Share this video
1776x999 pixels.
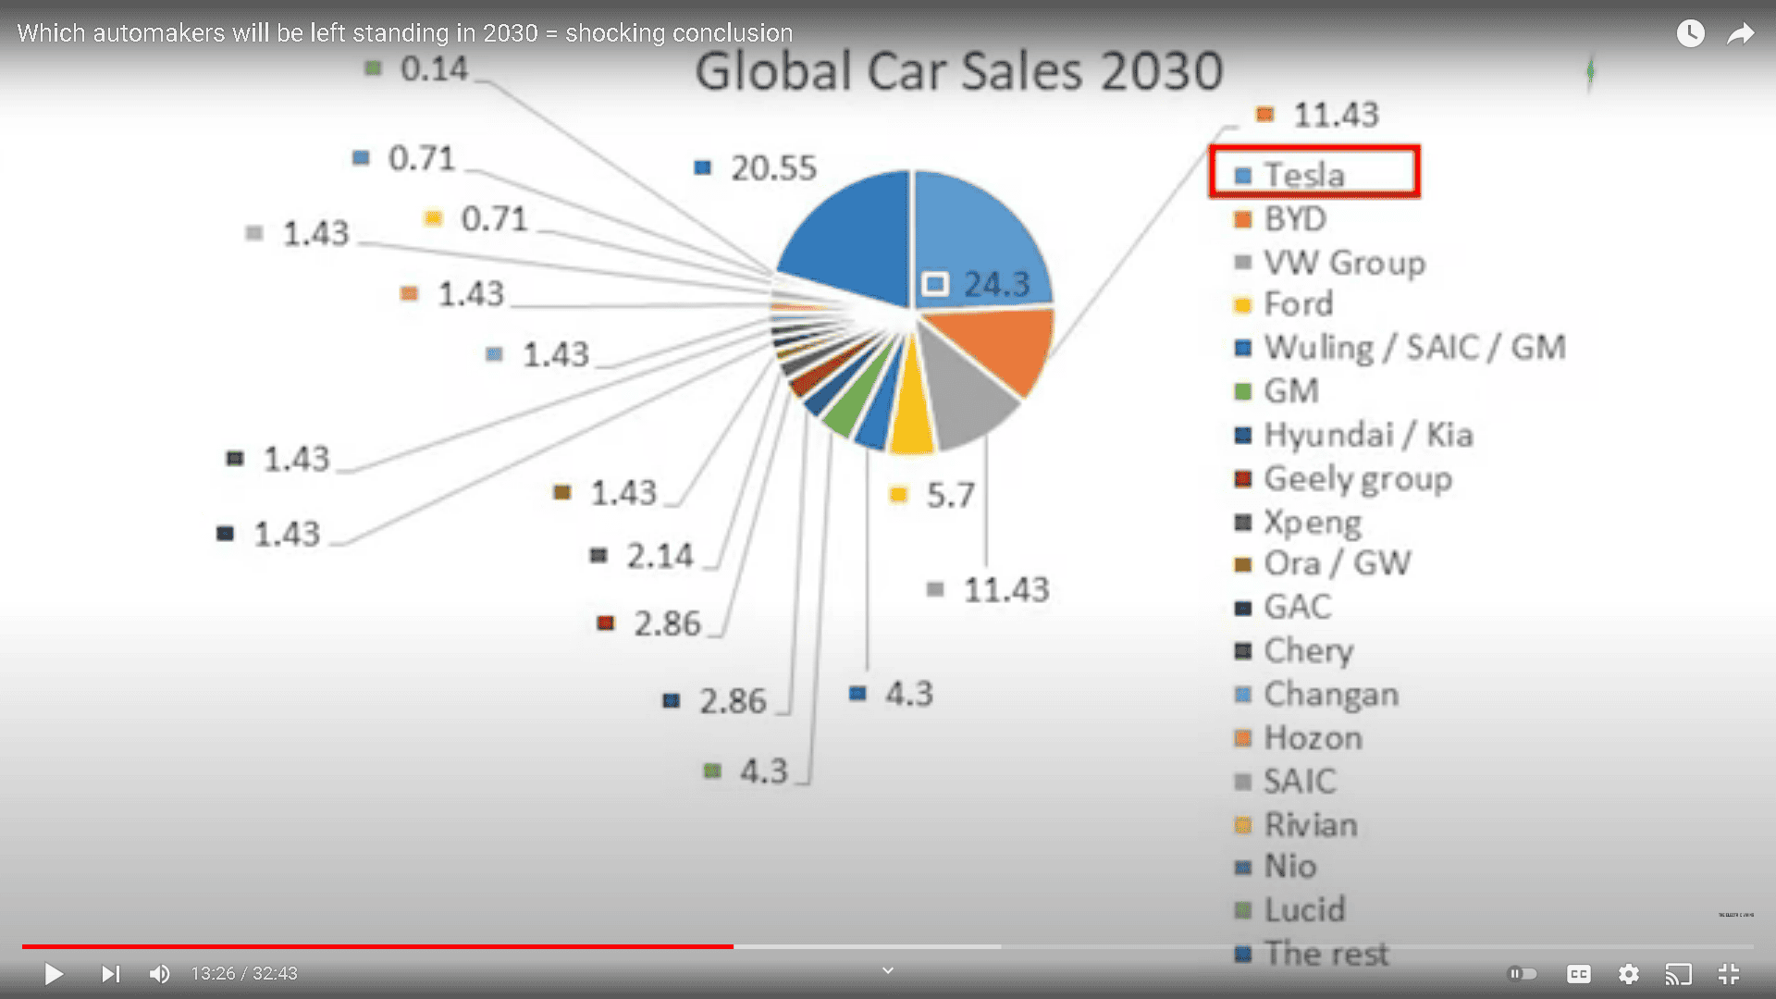(1741, 34)
